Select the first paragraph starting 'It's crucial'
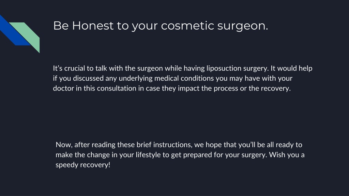349x196 pixels. point(183,78)
